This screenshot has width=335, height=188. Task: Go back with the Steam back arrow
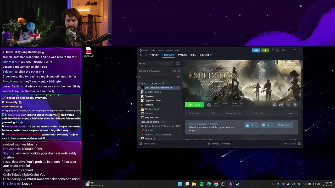(x=141, y=55)
